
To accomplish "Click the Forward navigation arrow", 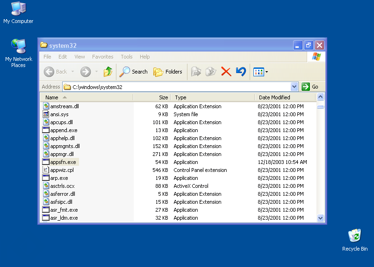I will tap(86, 72).
